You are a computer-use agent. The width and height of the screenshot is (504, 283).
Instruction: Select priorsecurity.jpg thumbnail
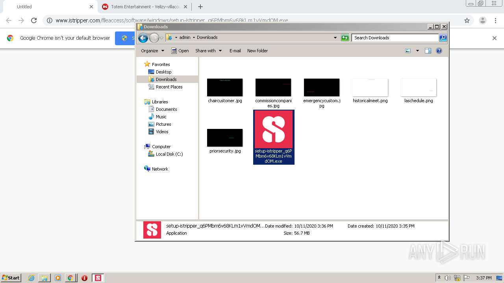pos(225,138)
